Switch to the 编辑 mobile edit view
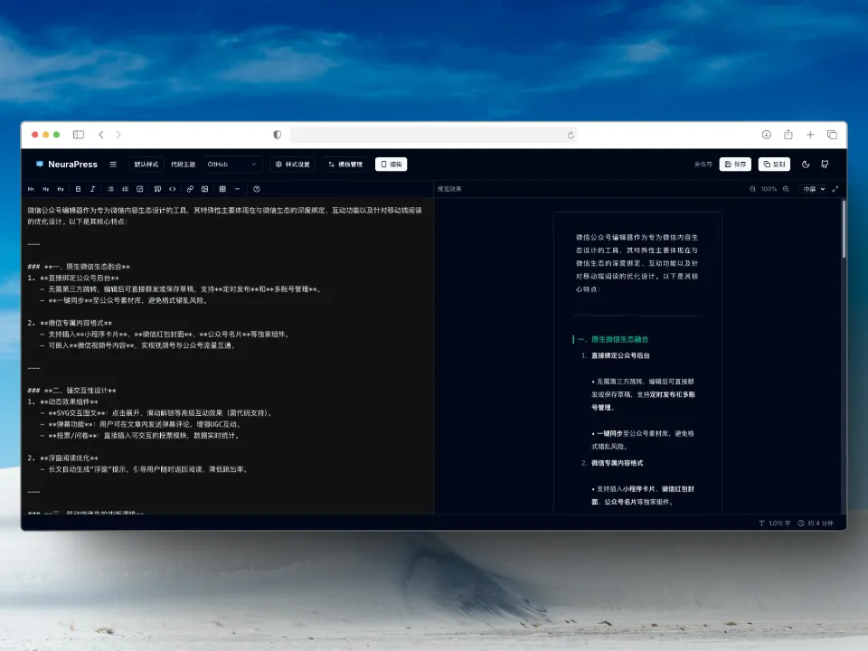 coord(392,165)
